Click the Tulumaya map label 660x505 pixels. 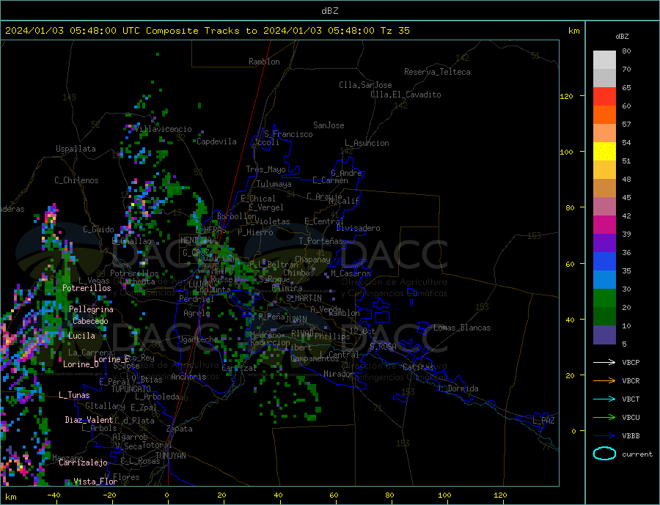[x=274, y=184]
